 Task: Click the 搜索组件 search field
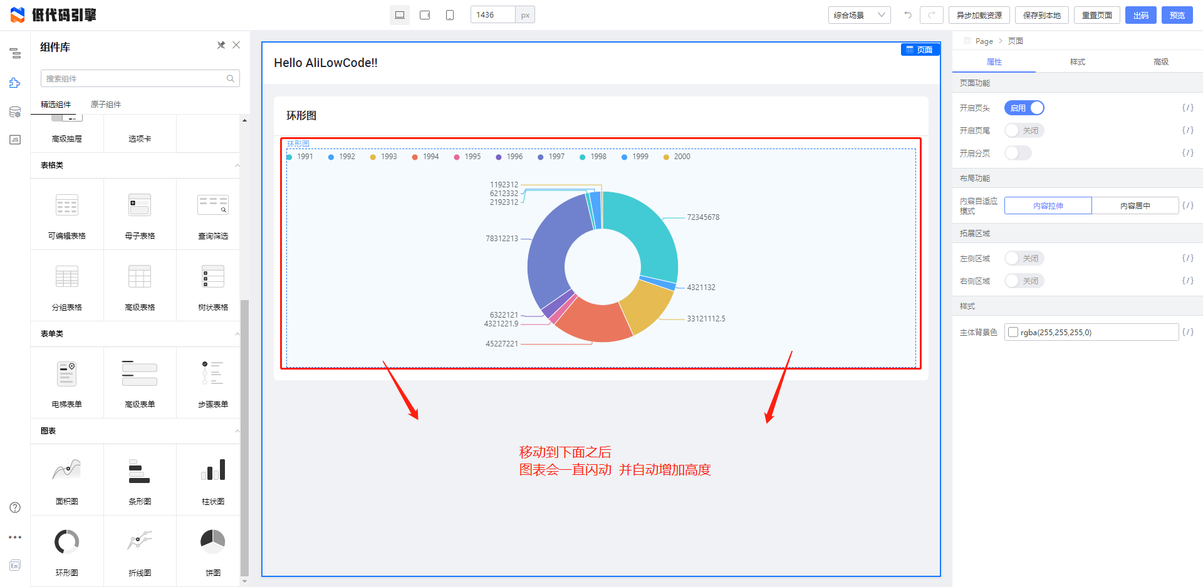click(x=140, y=78)
